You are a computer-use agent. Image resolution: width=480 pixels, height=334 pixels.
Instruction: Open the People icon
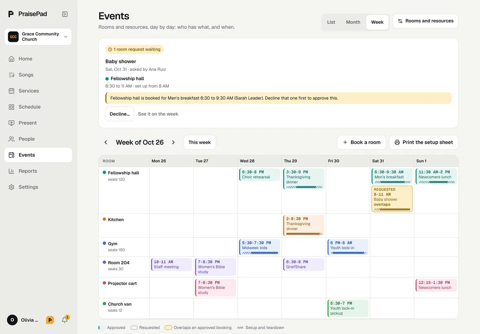[11, 139]
